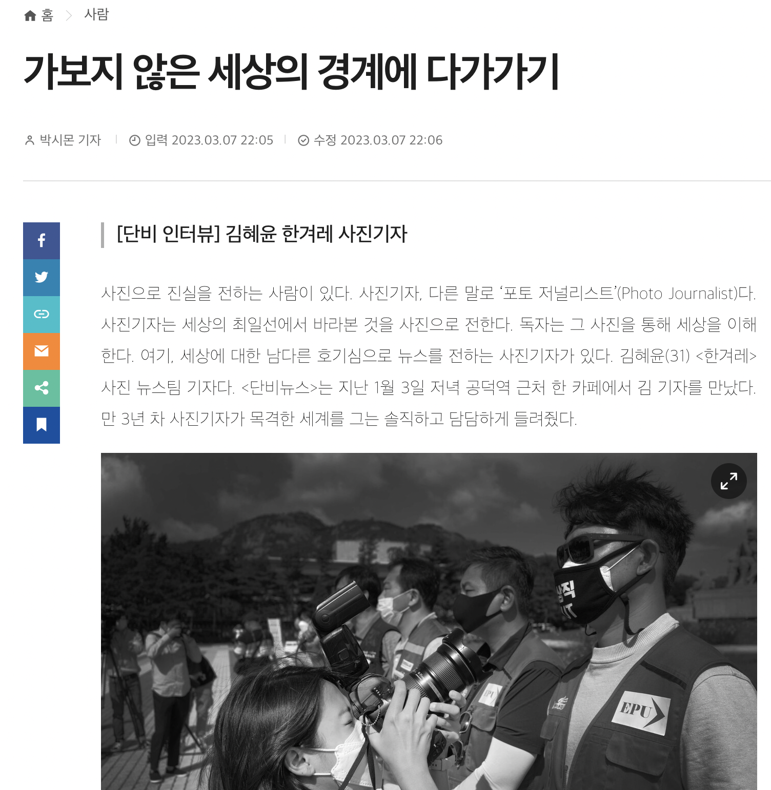Click the reporter person icon

30,140
